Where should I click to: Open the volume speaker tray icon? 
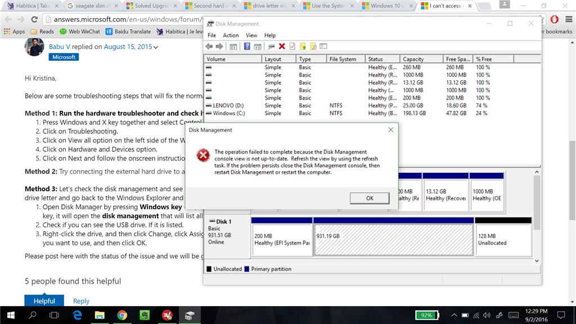coord(487,315)
